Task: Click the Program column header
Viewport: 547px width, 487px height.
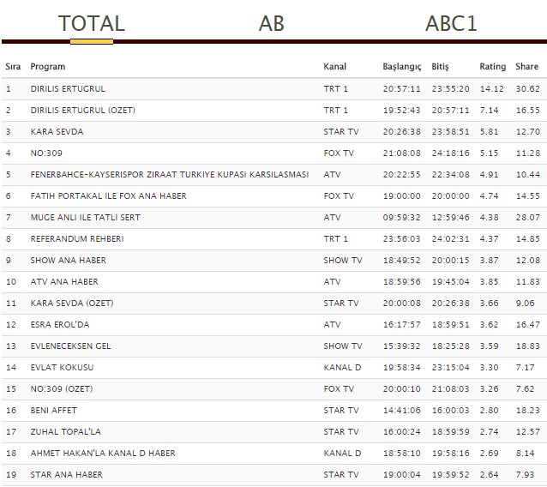Action: point(48,67)
